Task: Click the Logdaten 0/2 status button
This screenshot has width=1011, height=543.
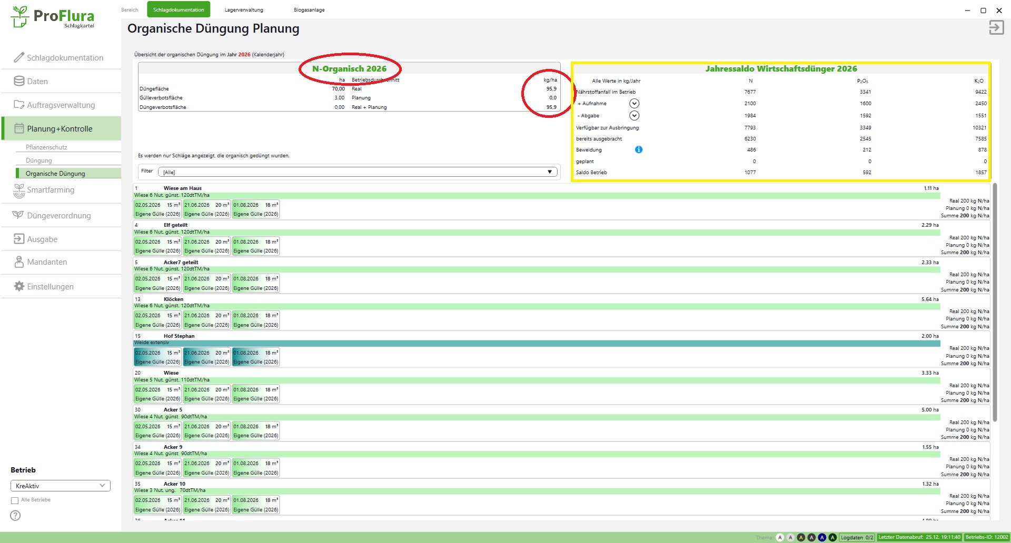Action: [x=857, y=537]
